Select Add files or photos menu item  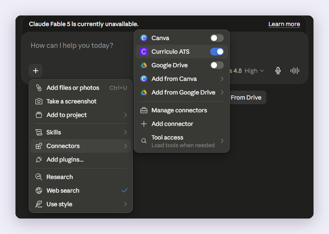coord(81,88)
